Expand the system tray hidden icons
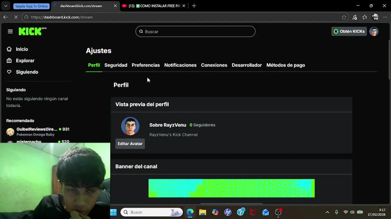391x219 pixels. (x=327, y=212)
